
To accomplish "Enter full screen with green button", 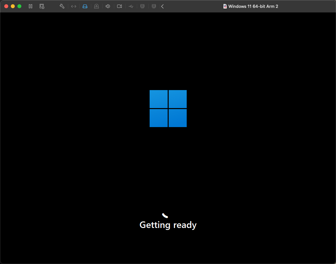I will point(19,7).
